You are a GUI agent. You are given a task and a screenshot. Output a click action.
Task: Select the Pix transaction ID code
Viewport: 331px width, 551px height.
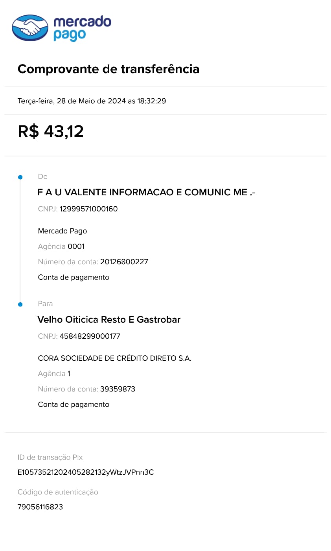[86, 472]
